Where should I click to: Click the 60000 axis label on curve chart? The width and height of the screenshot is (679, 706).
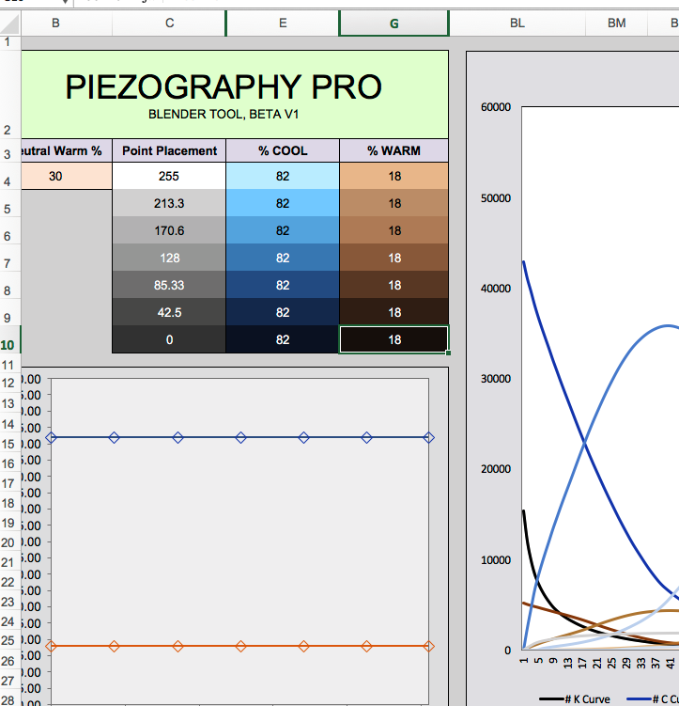pos(495,107)
